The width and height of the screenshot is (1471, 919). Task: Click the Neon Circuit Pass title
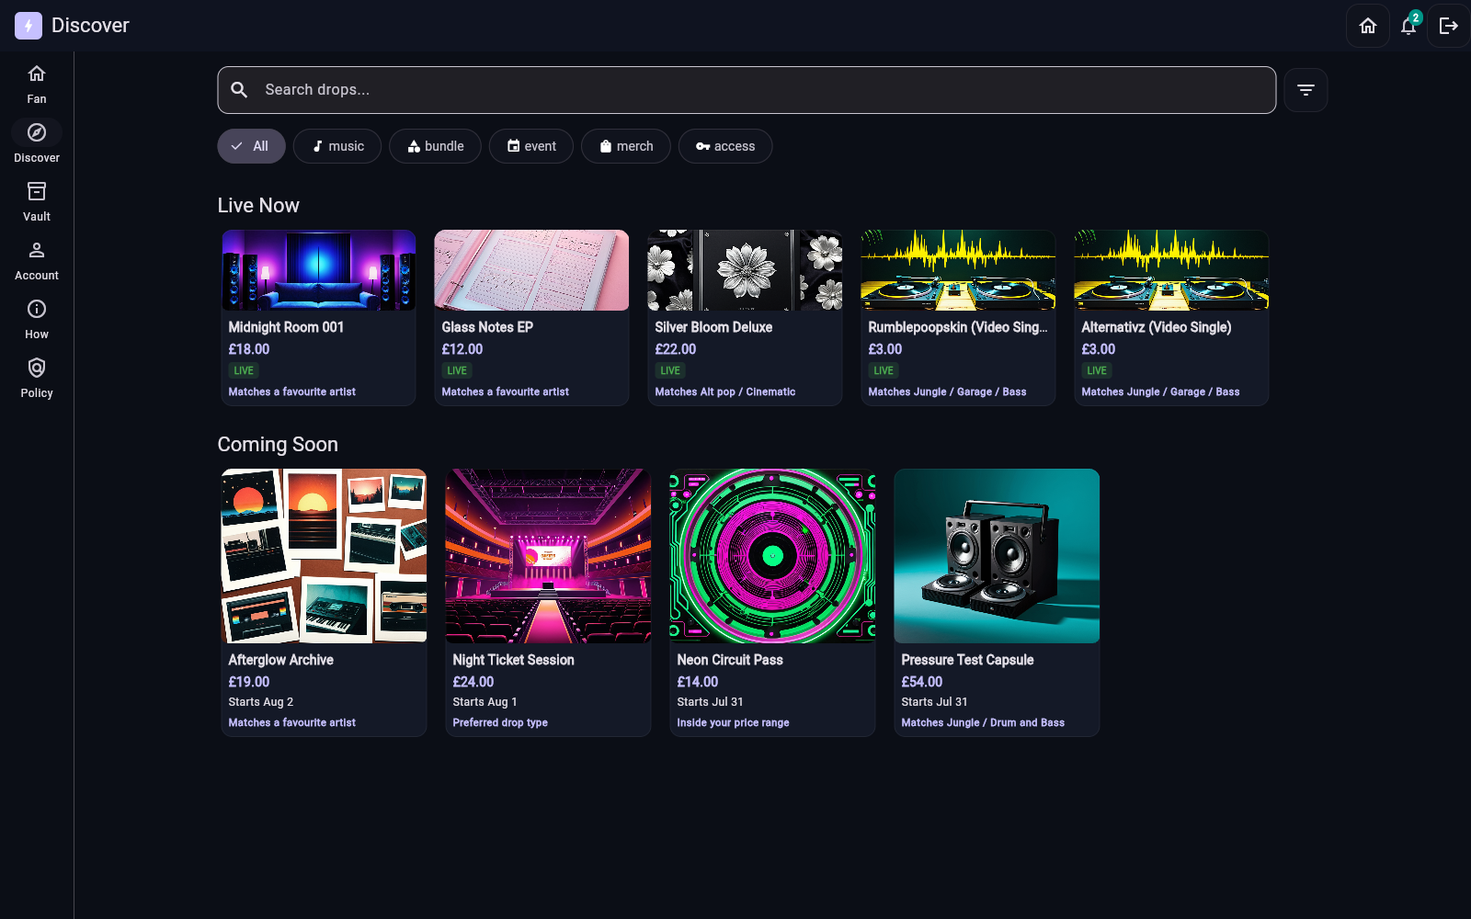click(730, 660)
